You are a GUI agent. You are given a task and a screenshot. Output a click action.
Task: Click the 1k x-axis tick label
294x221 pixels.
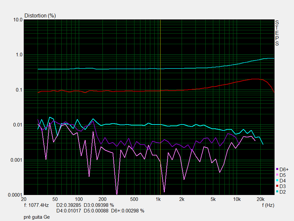tap(158, 199)
